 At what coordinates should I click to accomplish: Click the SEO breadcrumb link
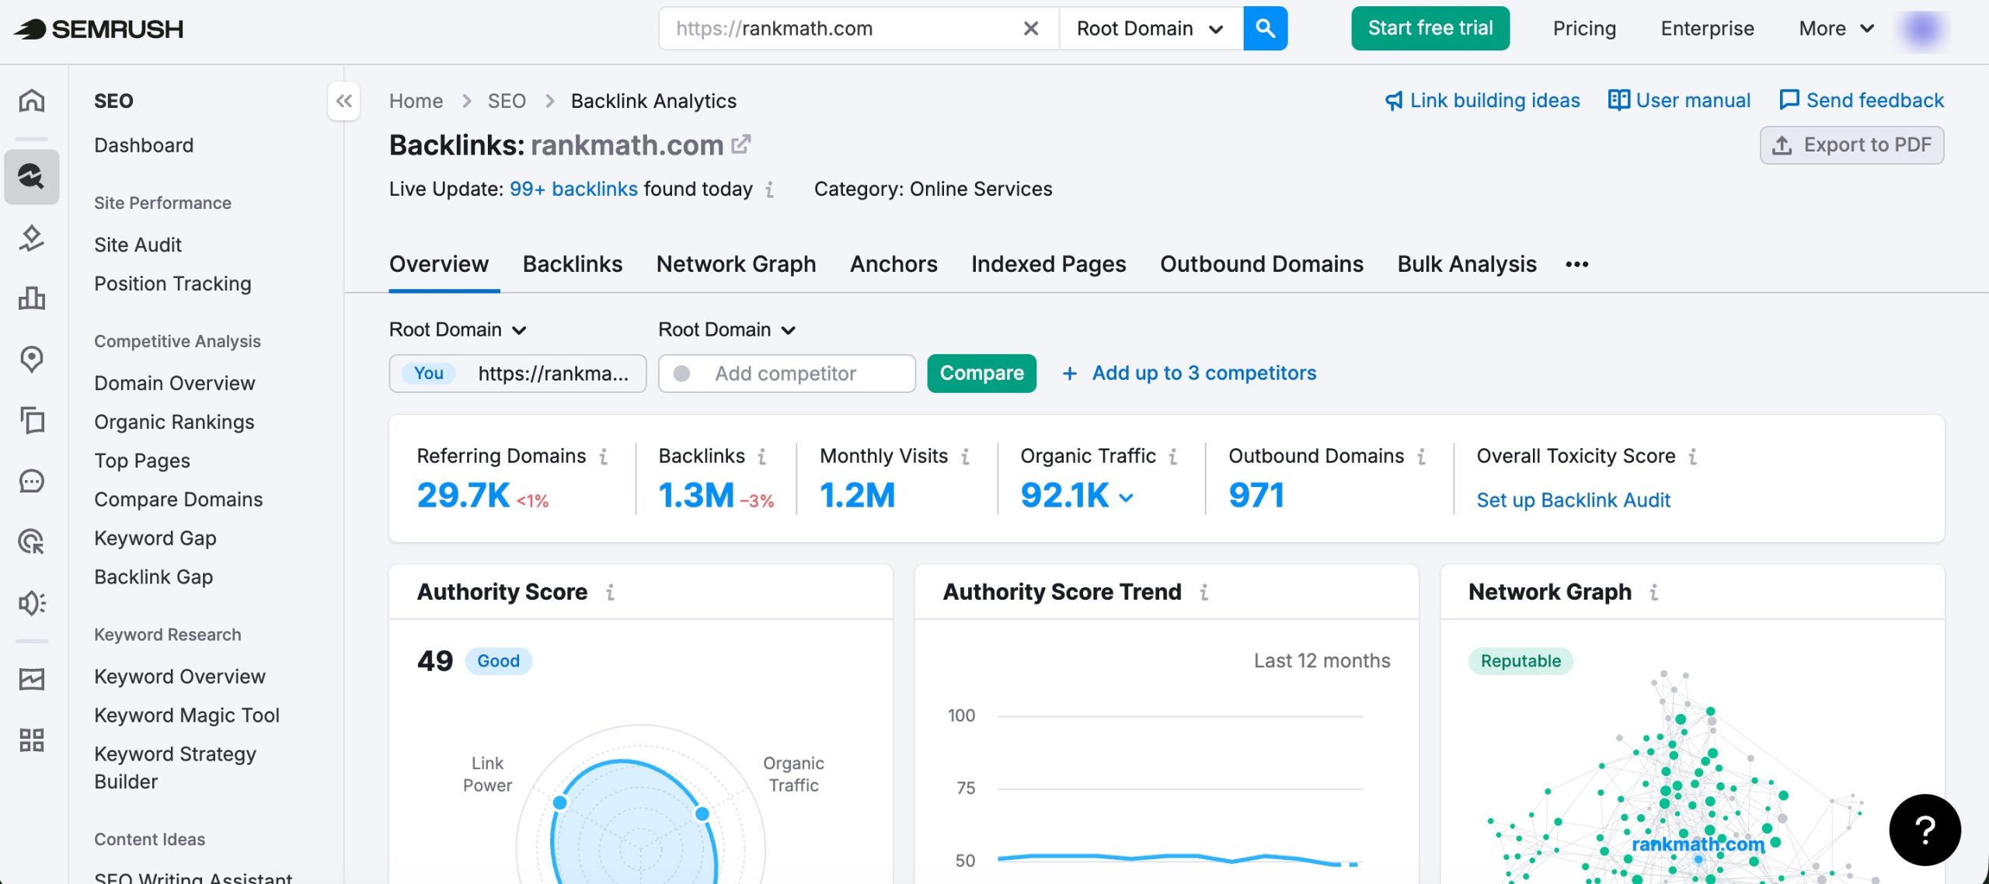click(507, 101)
